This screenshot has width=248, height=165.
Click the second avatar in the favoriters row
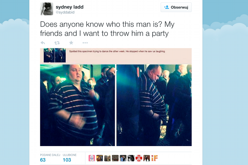pyautogui.click(x=100, y=158)
